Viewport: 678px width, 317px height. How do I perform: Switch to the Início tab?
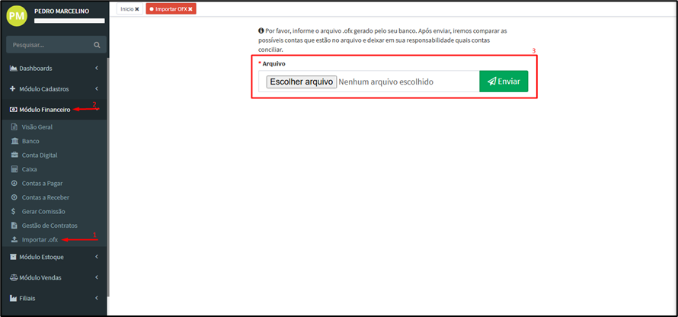pos(126,8)
